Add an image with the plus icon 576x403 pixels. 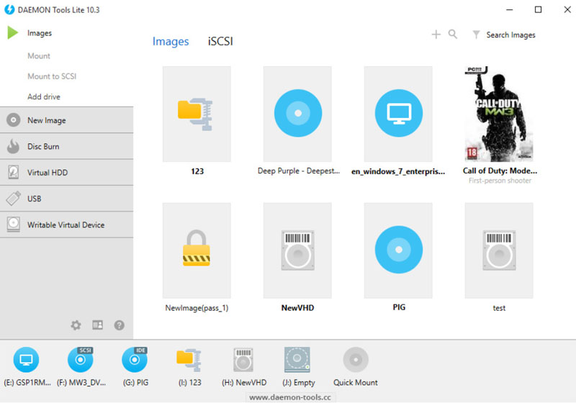tap(436, 35)
